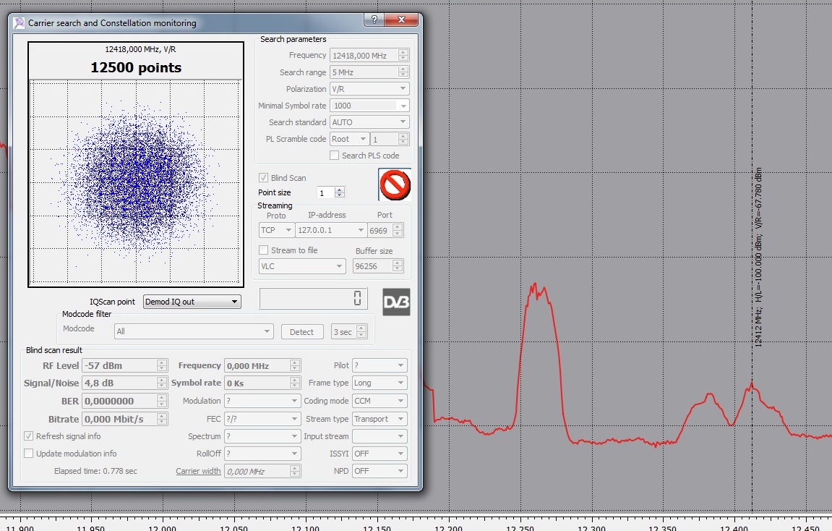Open the Spectrum dropdown
The width and height of the screenshot is (832, 531).
[262, 436]
